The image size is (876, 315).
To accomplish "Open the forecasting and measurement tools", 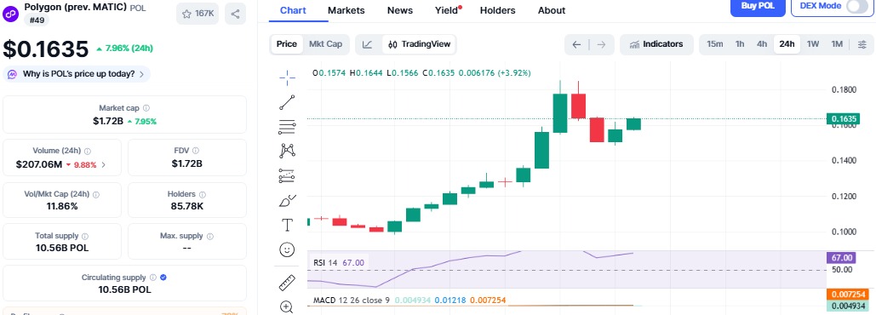I will click(x=287, y=176).
